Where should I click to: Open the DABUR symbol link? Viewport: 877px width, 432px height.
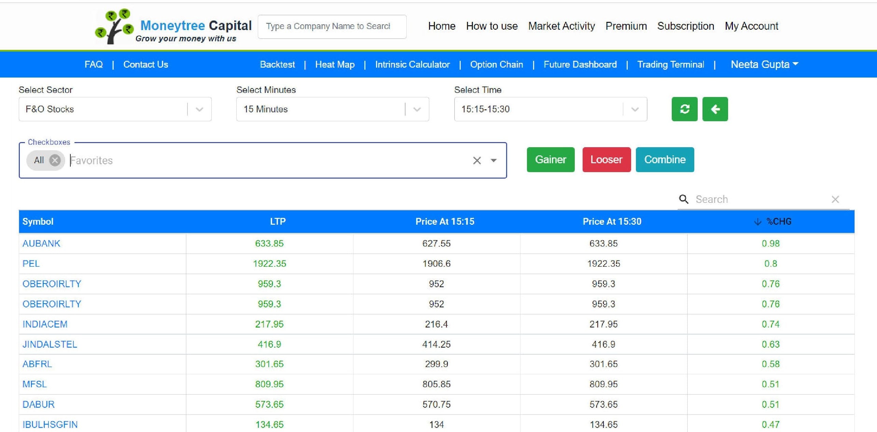(39, 404)
